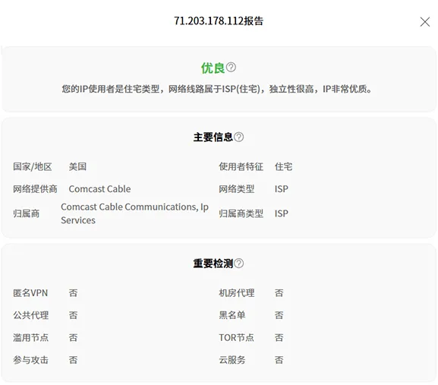Viewport: 438px width, 385px height.
Task: Click the Comcast Cable Communications owner value
Action: (134, 213)
